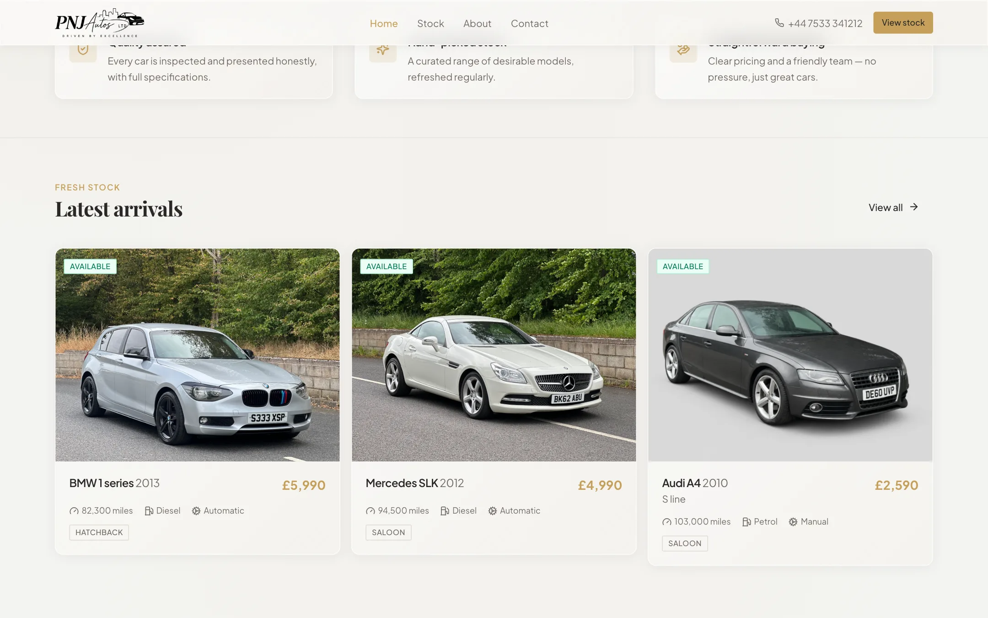Click the fuel pump icon on Mercedes card
Screen dimensions: 988x618
[x=445, y=511]
